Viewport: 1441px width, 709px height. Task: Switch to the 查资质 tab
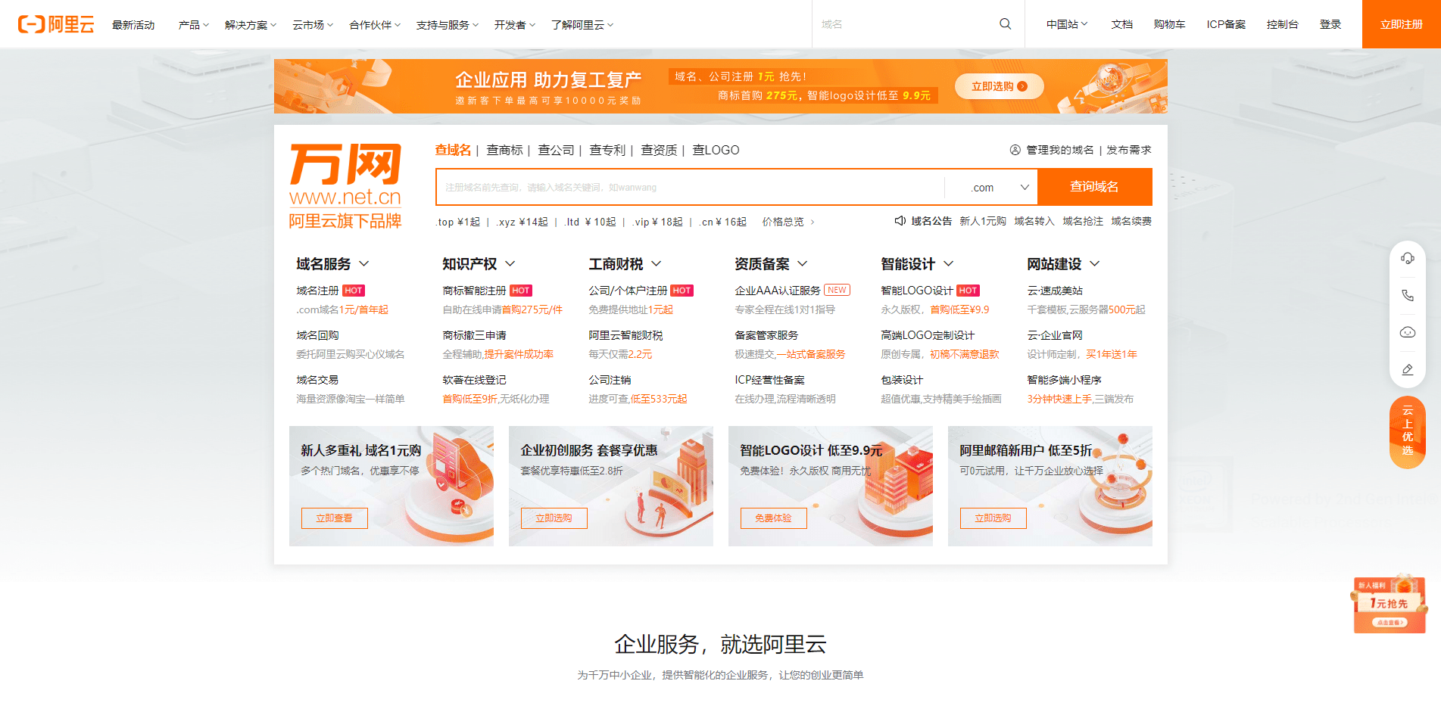659,150
